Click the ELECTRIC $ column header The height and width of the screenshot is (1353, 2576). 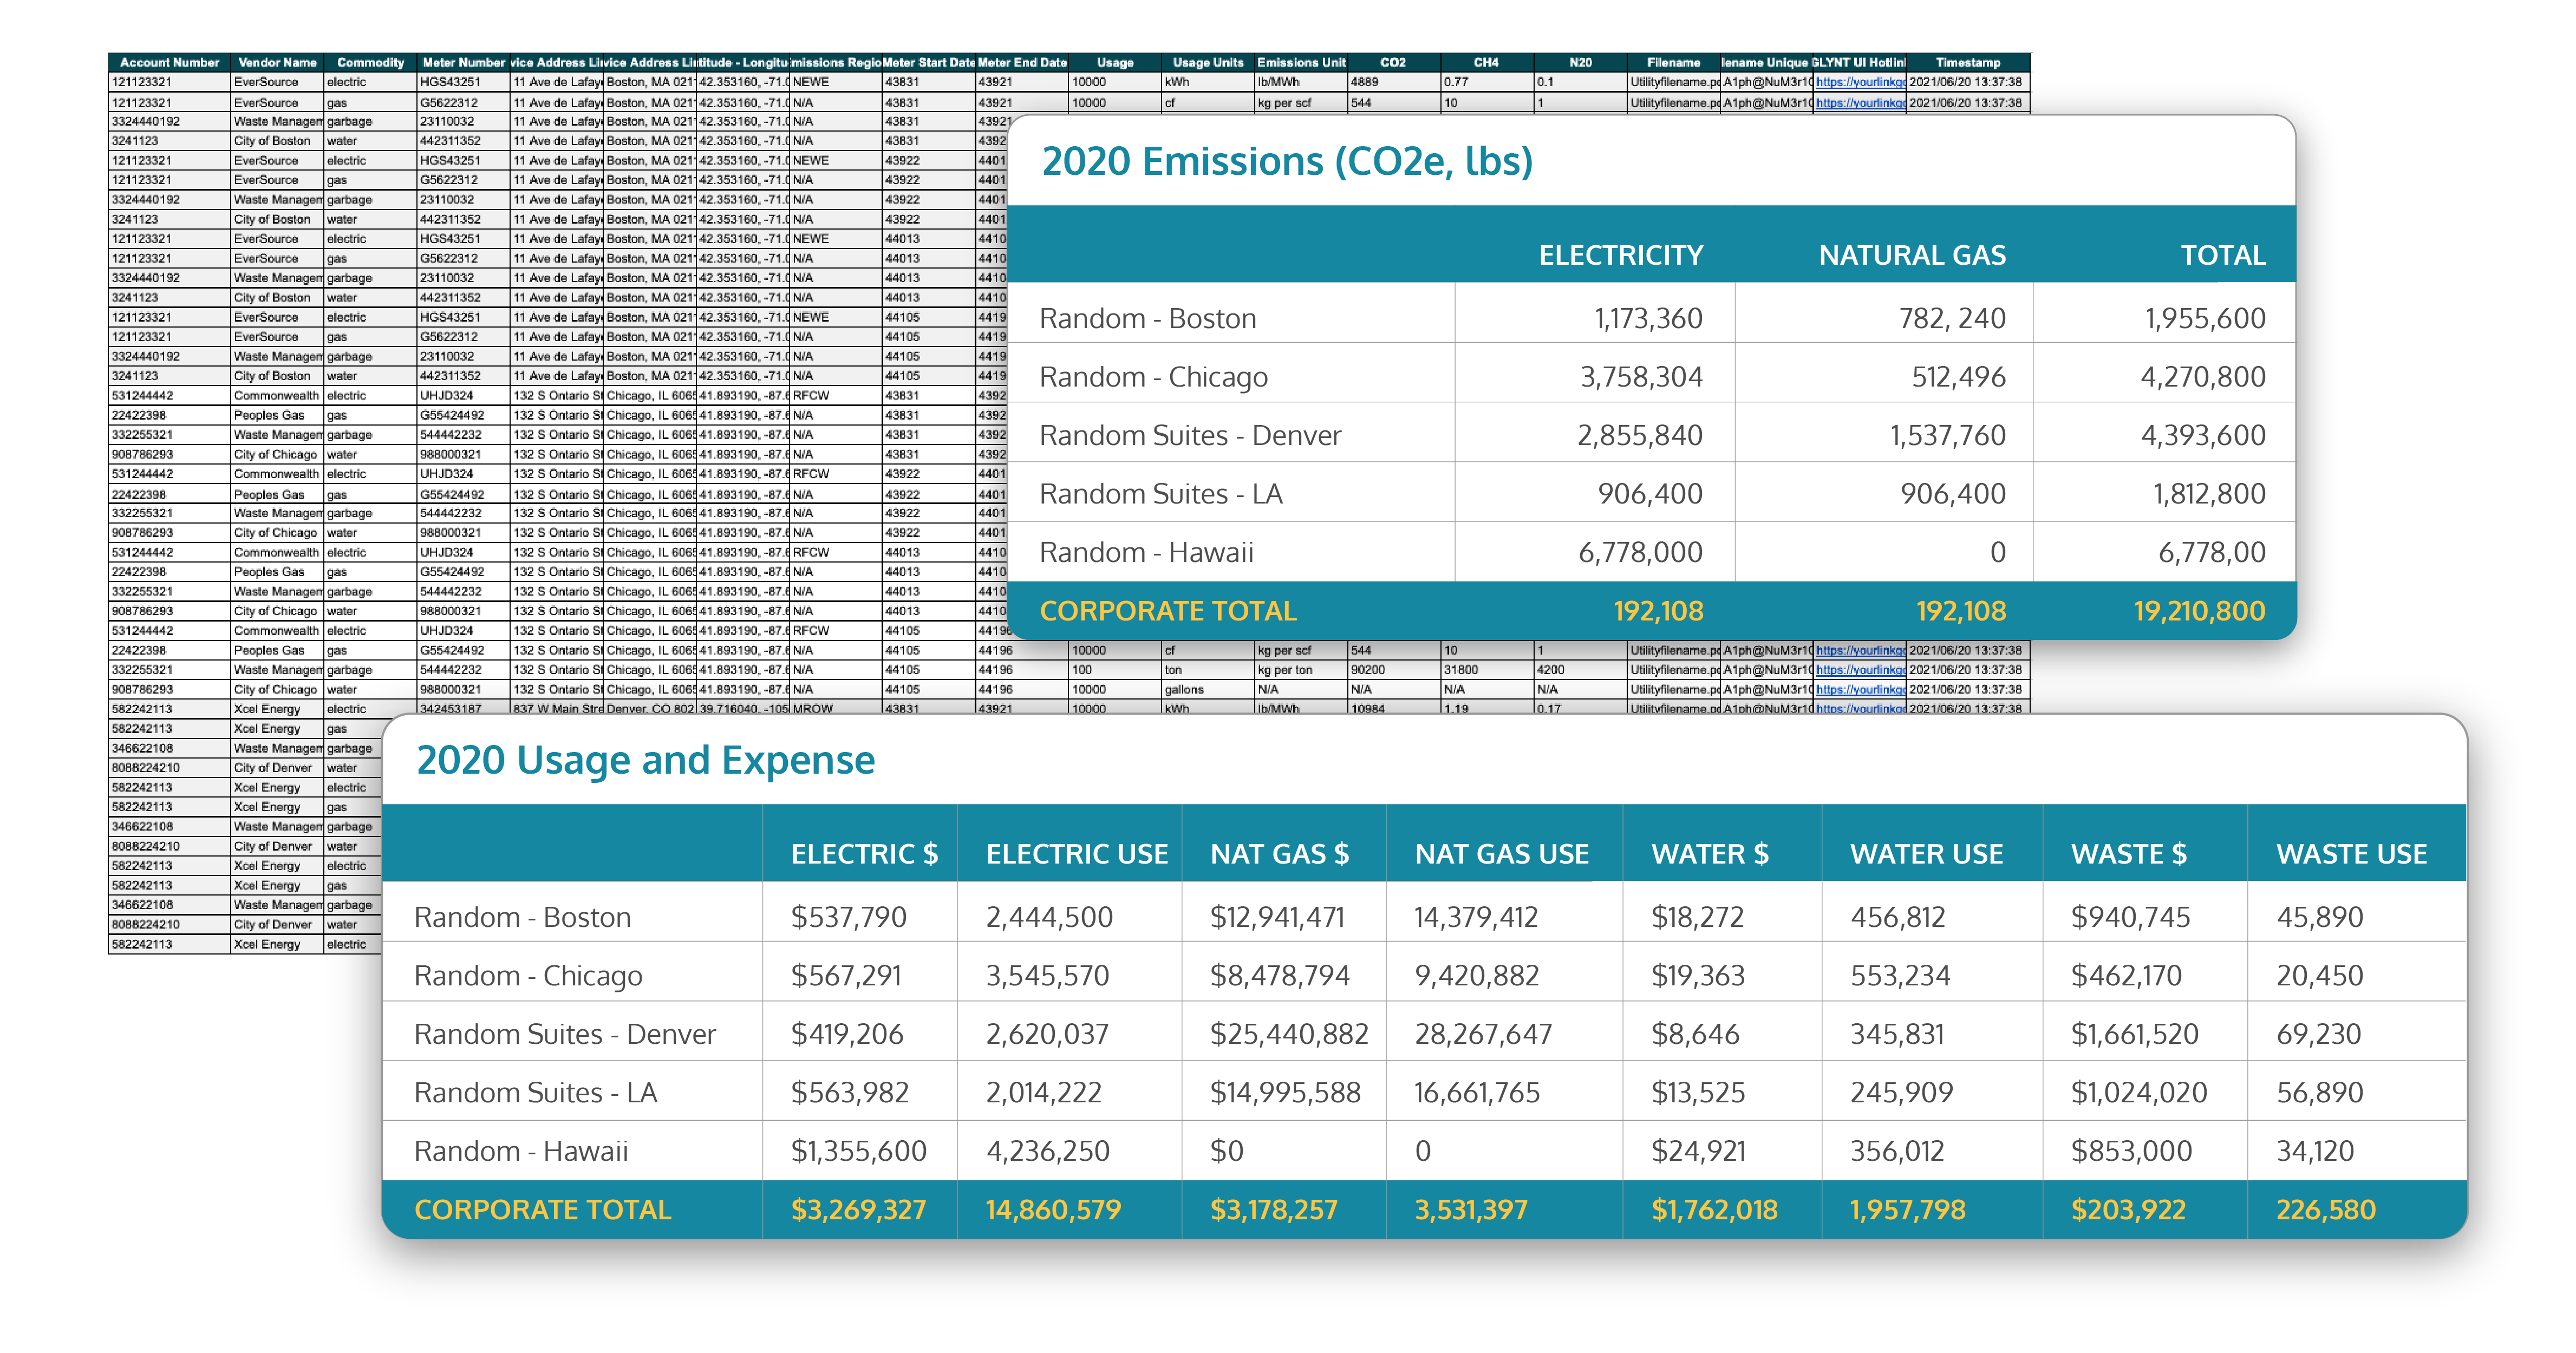pyautogui.click(x=864, y=854)
